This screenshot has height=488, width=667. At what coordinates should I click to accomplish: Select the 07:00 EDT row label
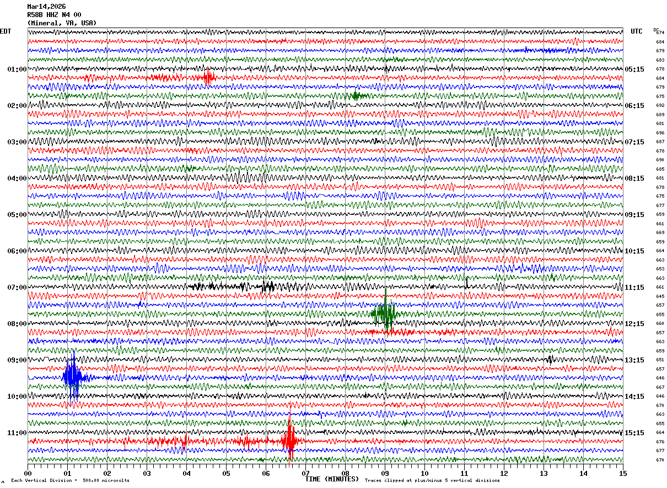[17, 288]
